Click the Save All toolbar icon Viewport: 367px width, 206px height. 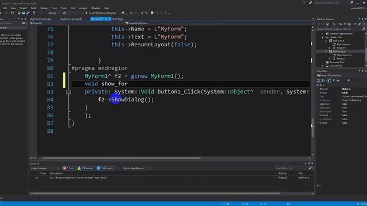pos(28,13)
